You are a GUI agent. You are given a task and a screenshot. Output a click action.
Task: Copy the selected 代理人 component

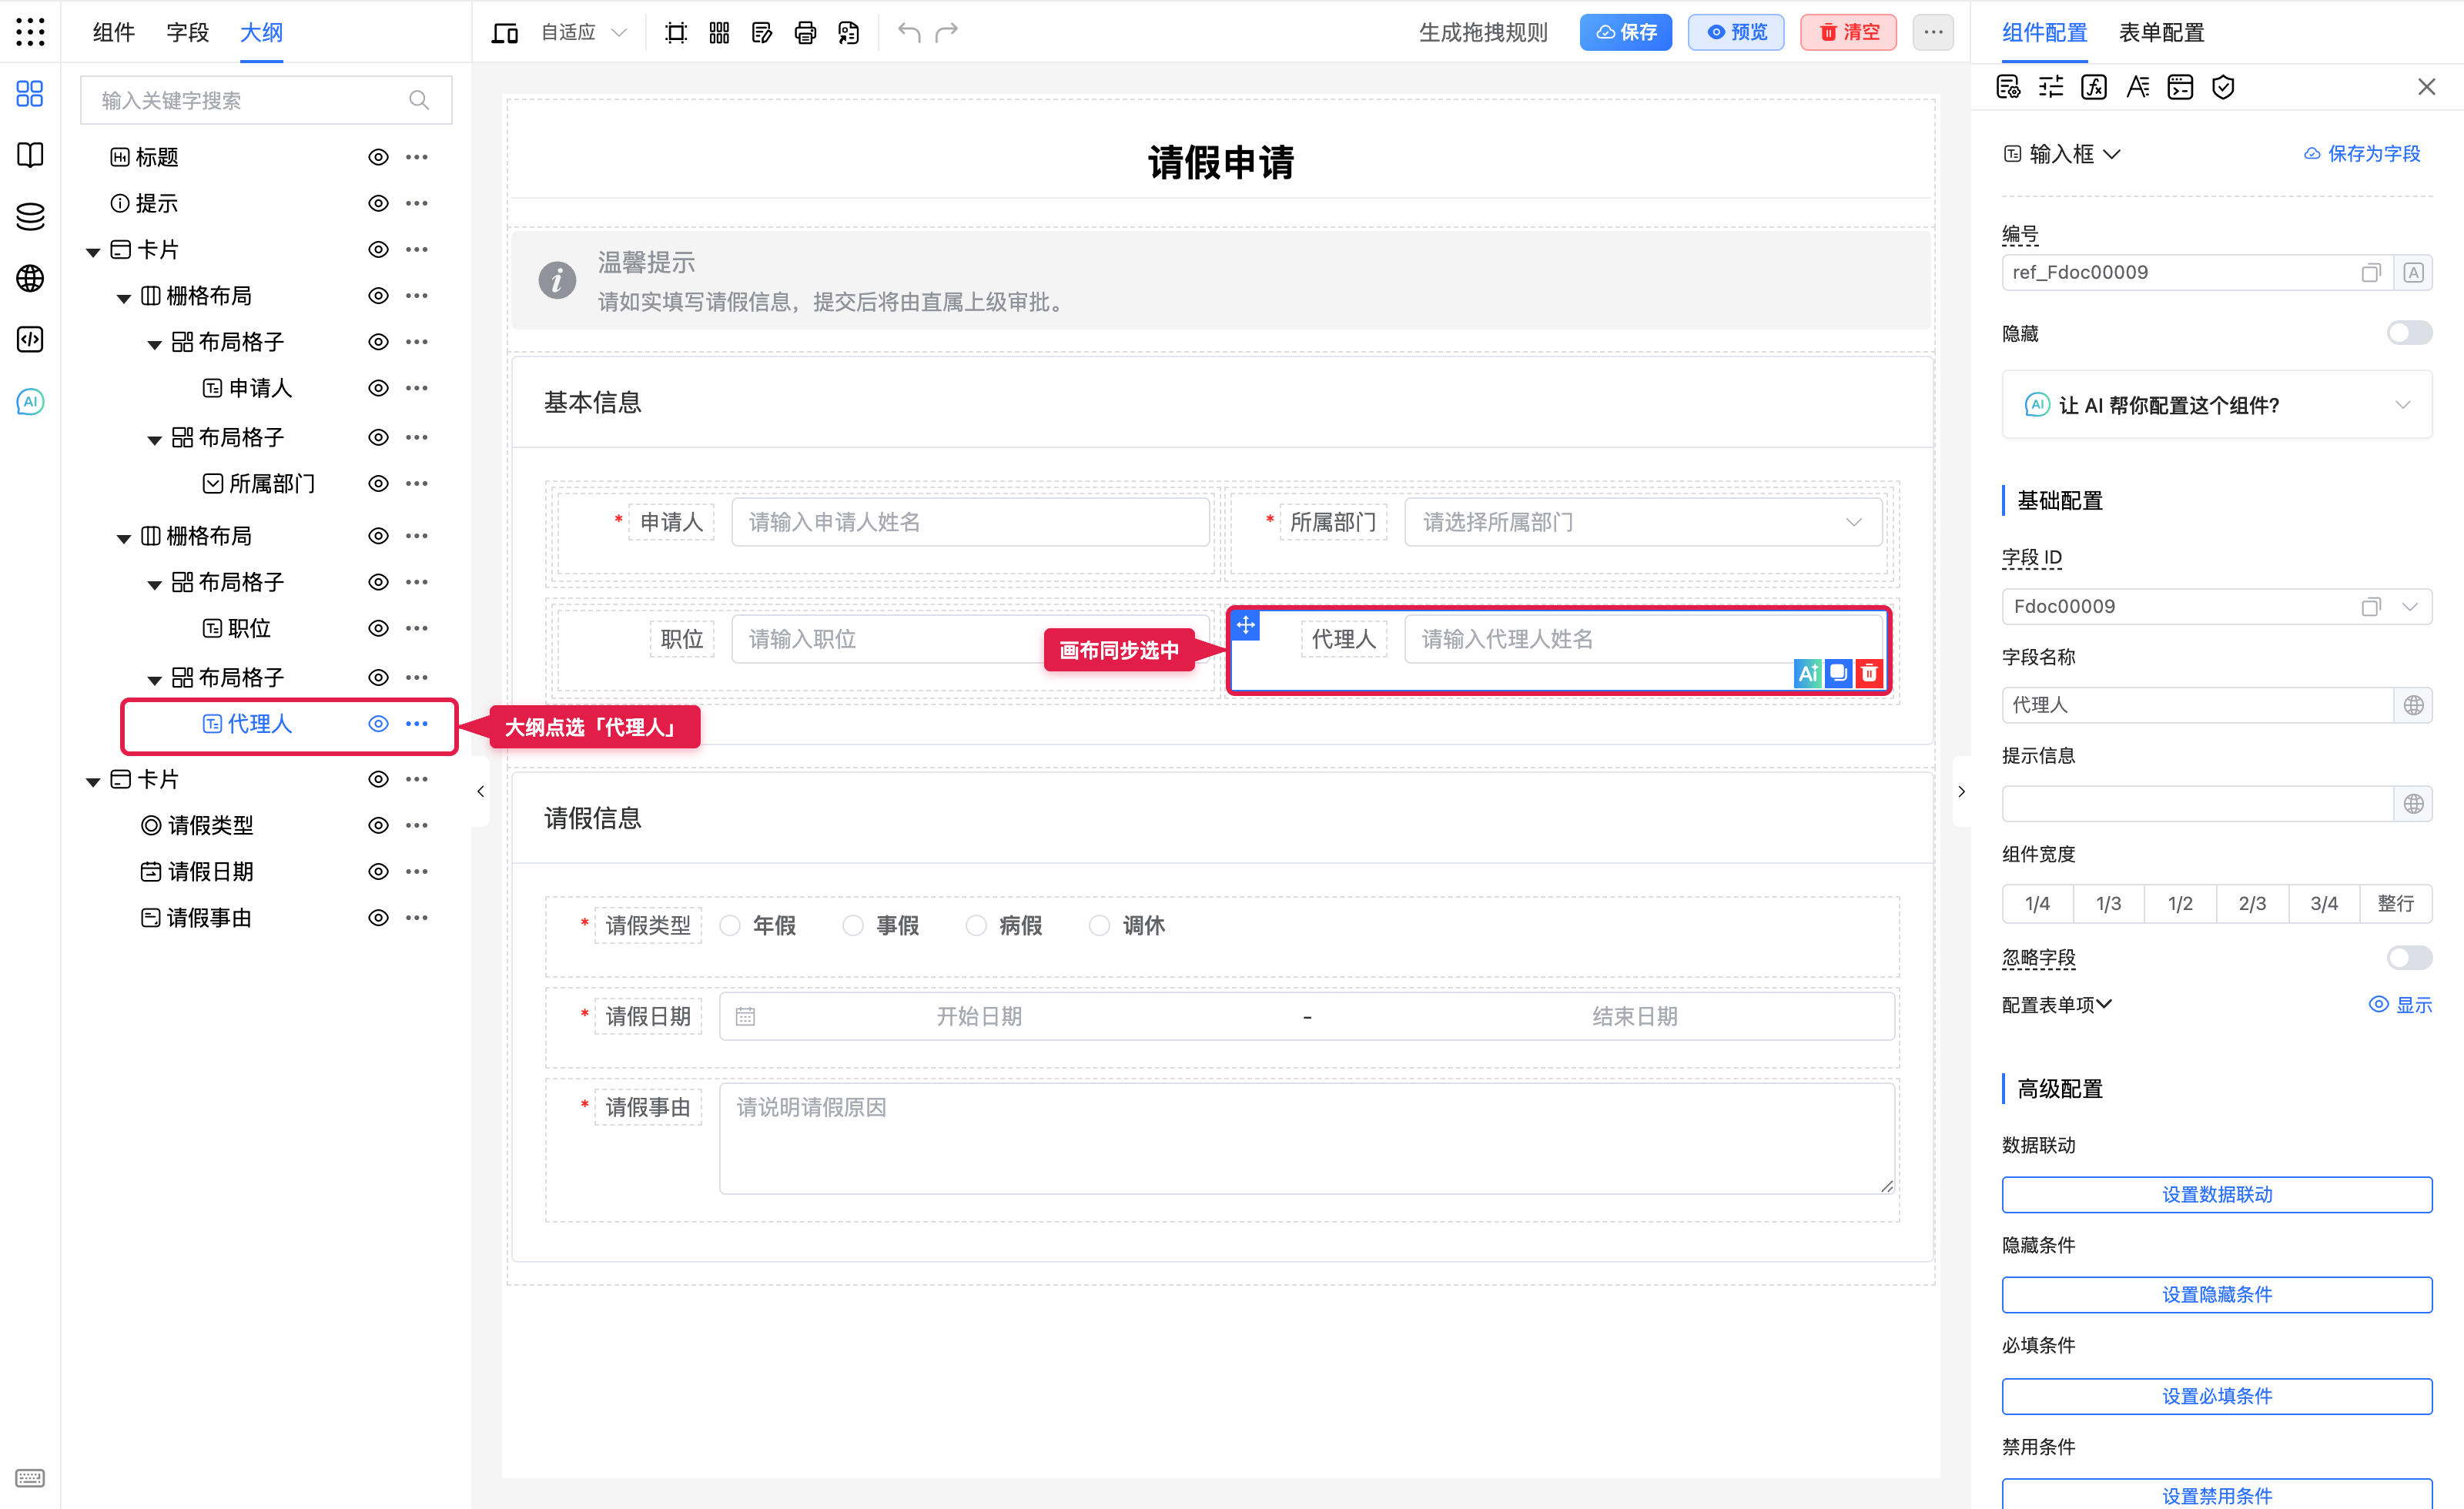click(x=1839, y=673)
